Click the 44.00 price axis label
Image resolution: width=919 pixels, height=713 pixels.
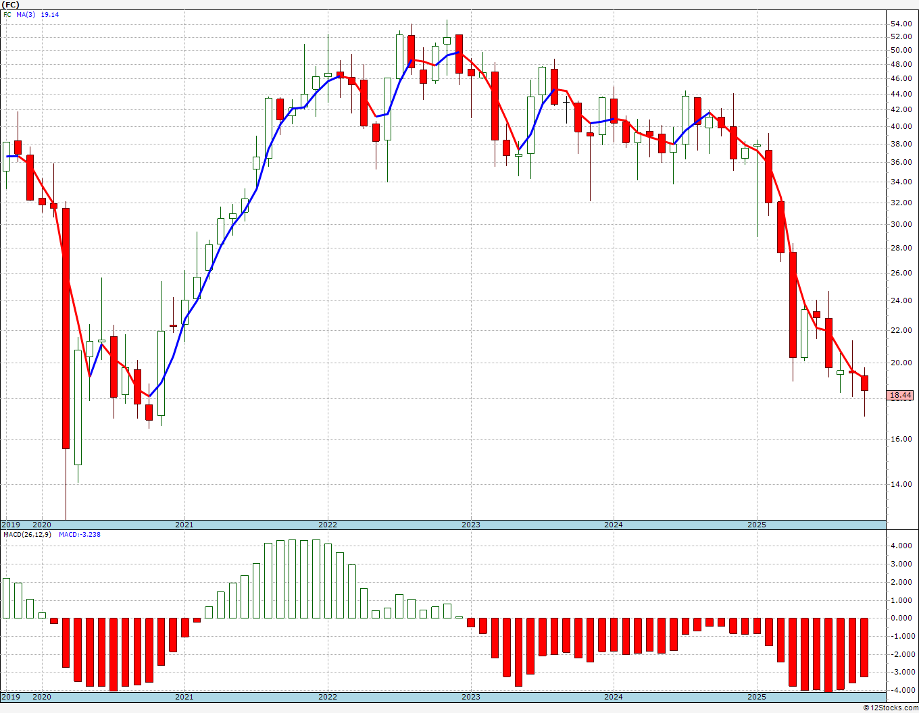click(901, 95)
